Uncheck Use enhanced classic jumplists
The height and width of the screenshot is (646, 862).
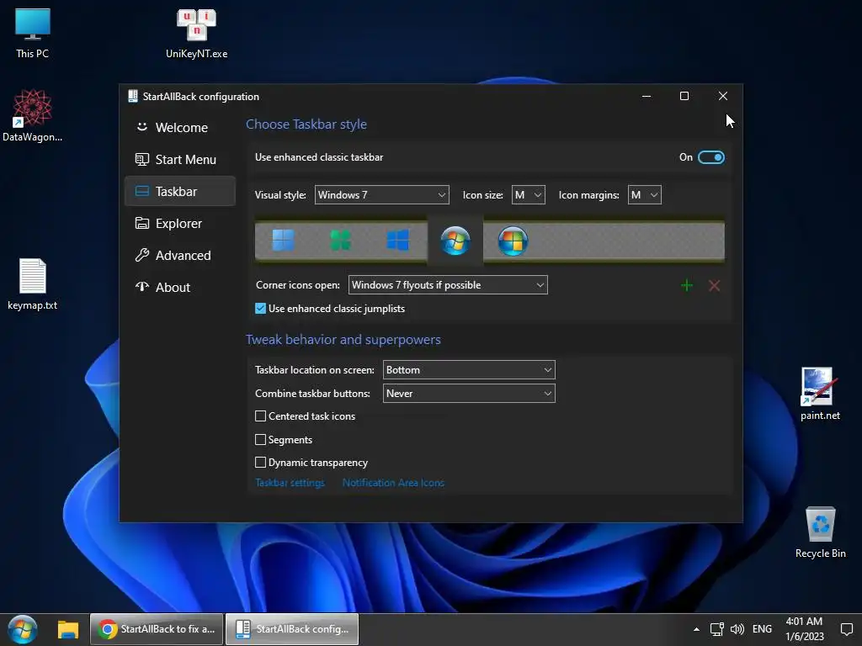tap(261, 309)
